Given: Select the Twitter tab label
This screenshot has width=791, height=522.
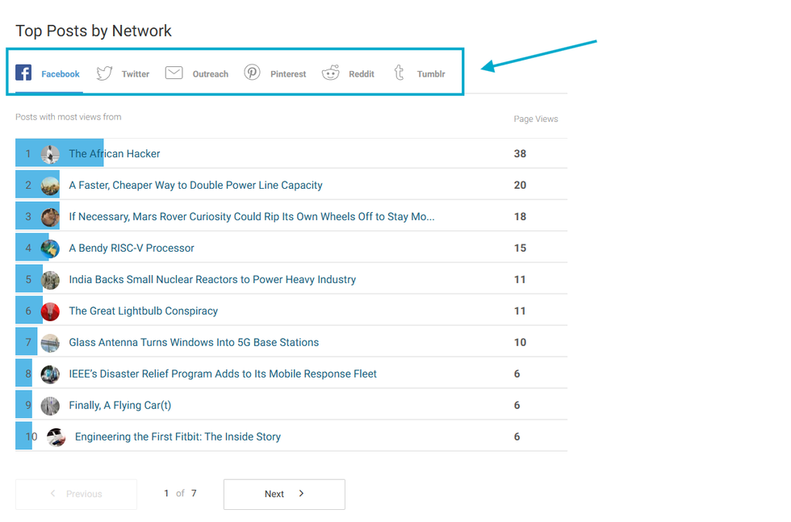Looking at the screenshot, I should coord(136,74).
